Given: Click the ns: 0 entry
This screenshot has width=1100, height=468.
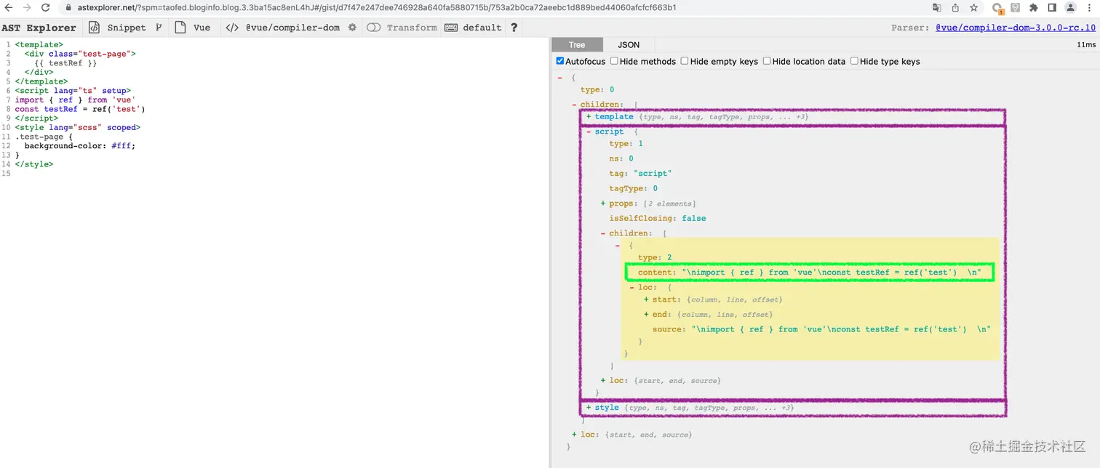Looking at the screenshot, I should click(621, 158).
